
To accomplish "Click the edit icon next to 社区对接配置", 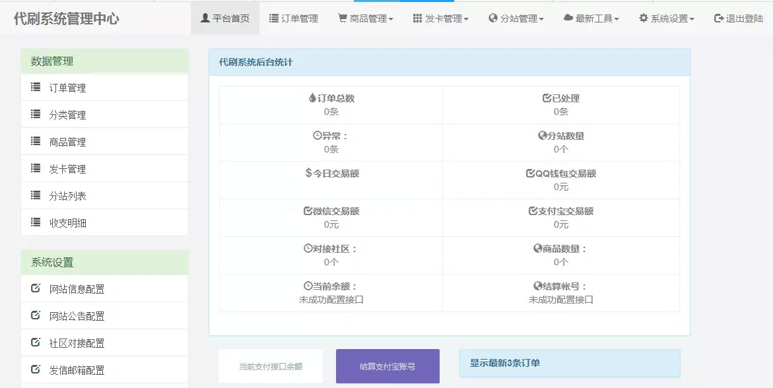I will (36, 342).
